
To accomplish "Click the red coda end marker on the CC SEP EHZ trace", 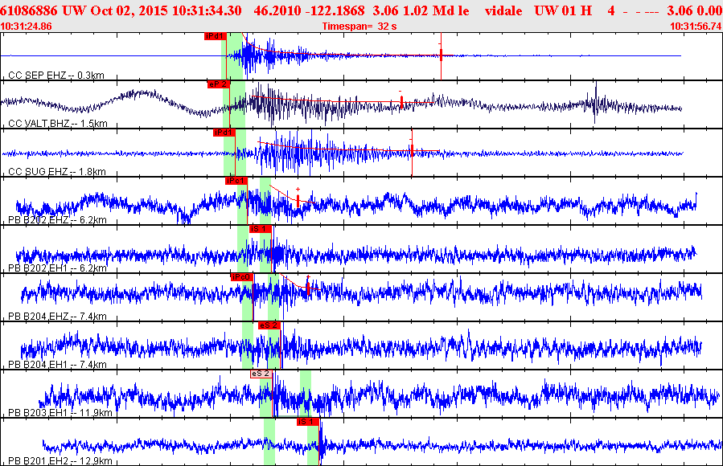I will point(441,55).
